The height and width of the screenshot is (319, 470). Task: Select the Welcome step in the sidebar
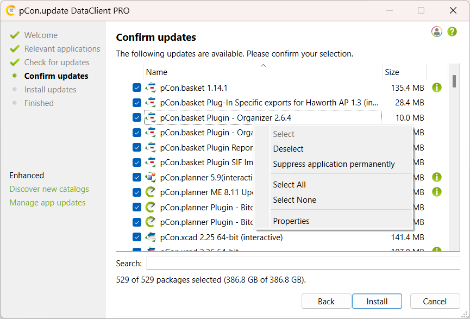point(41,35)
